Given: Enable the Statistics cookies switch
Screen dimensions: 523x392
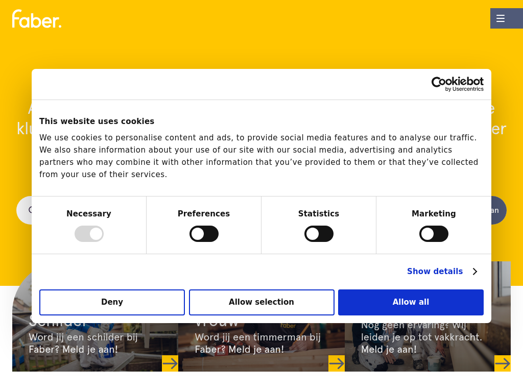Looking at the screenshot, I should point(319,234).
